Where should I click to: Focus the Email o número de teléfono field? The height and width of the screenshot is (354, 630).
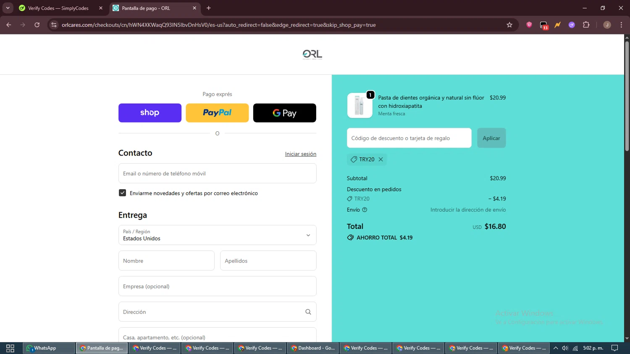coord(217,173)
